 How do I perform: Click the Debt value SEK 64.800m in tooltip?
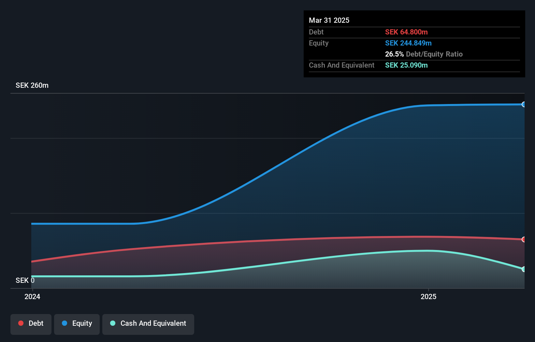click(407, 32)
